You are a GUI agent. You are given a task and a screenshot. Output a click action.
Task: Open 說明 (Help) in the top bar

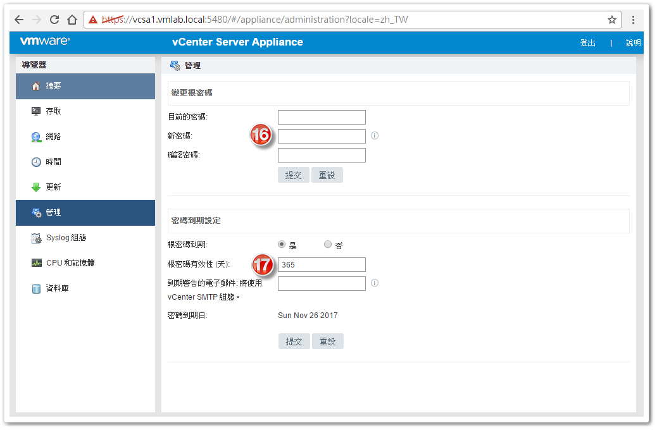click(x=633, y=42)
